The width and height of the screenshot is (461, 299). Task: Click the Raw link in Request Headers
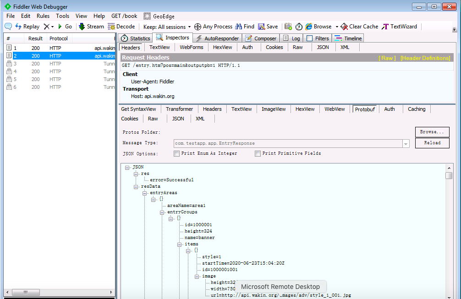click(387, 58)
